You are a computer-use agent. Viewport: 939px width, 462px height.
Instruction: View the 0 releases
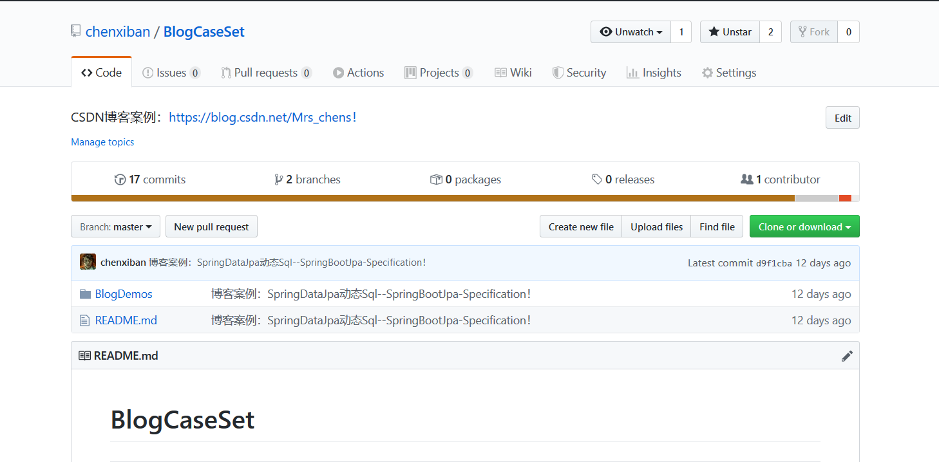tap(623, 180)
